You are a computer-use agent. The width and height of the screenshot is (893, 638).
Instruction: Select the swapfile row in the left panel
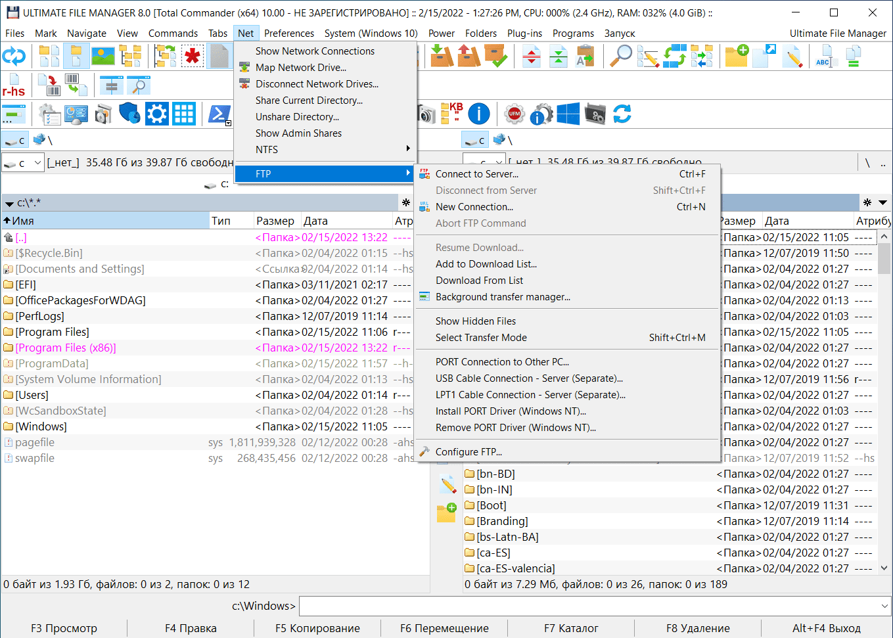click(208, 458)
